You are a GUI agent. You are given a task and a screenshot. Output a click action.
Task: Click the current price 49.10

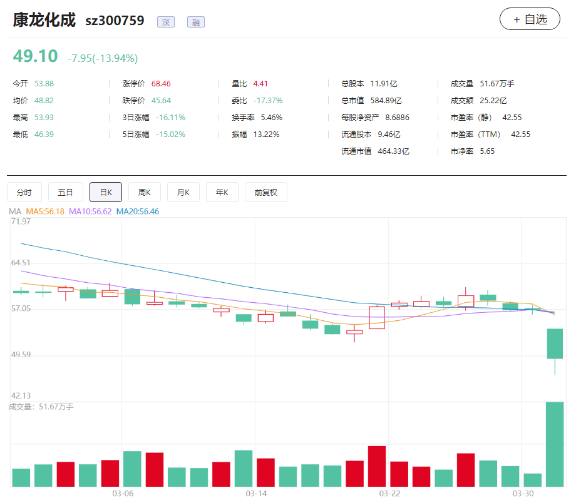(35, 56)
